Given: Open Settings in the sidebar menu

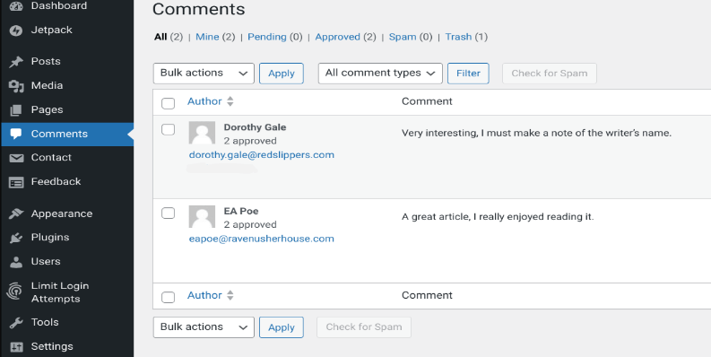Looking at the screenshot, I should point(52,346).
